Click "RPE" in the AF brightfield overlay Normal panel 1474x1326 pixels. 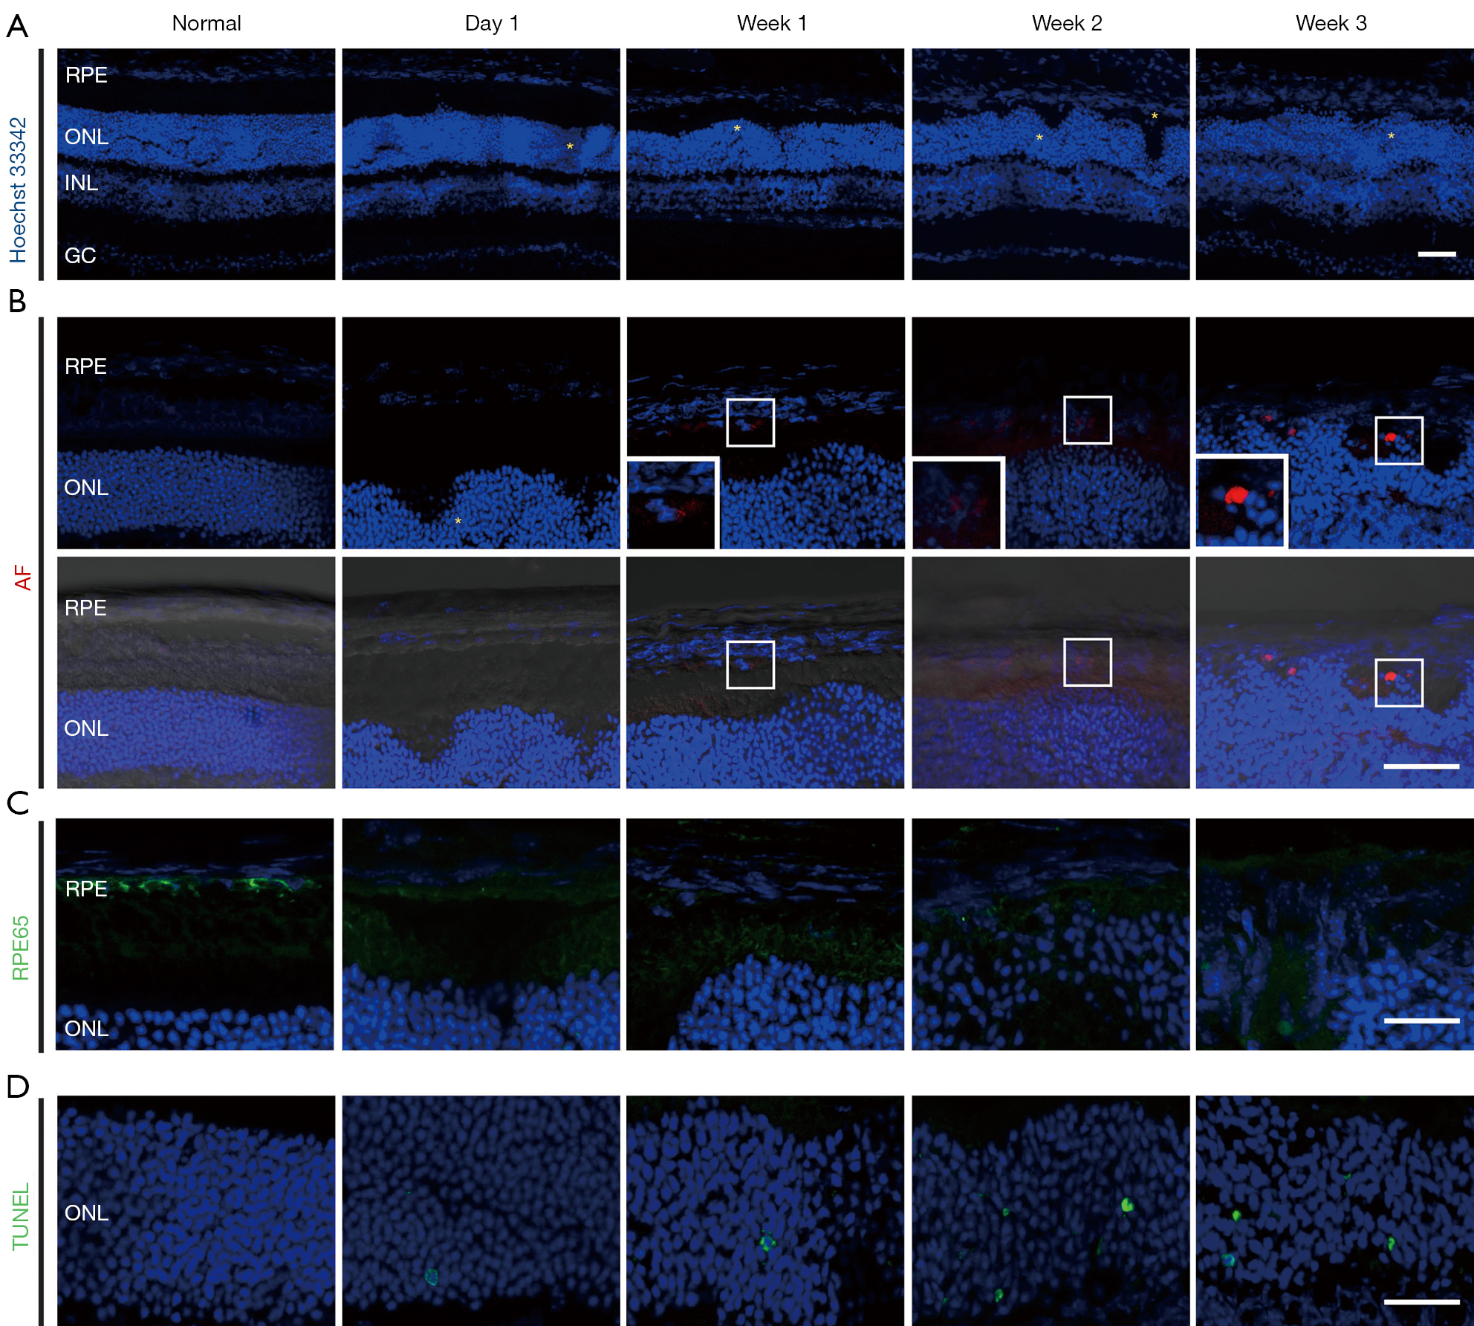point(85,608)
